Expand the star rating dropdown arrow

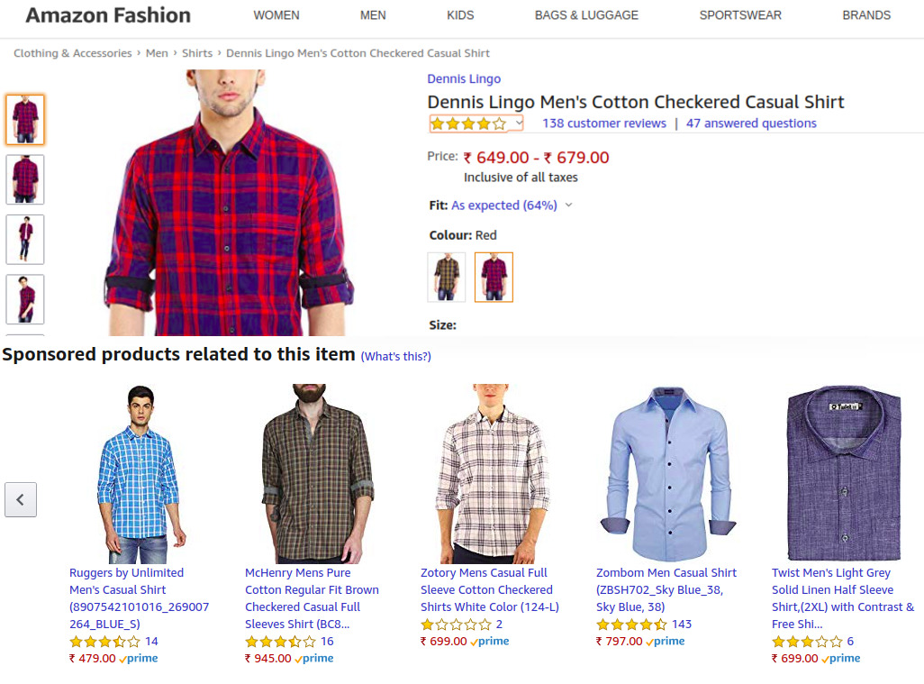[x=519, y=123]
